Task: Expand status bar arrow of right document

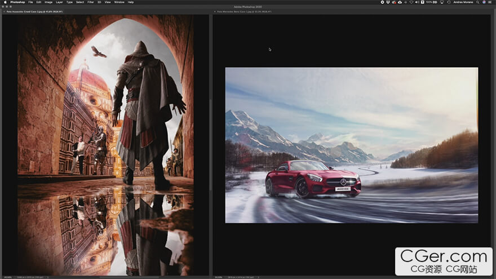Action: [259, 277]
